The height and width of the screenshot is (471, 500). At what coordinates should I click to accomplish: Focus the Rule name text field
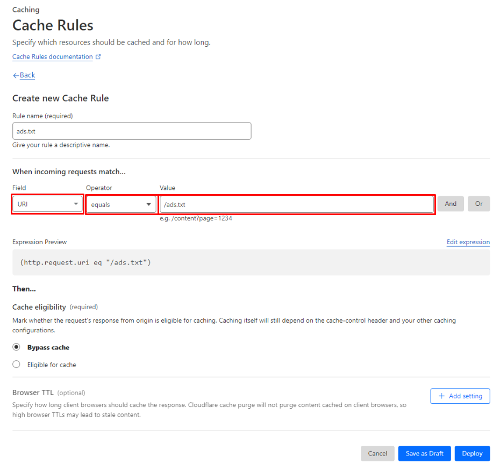(132, 131)
